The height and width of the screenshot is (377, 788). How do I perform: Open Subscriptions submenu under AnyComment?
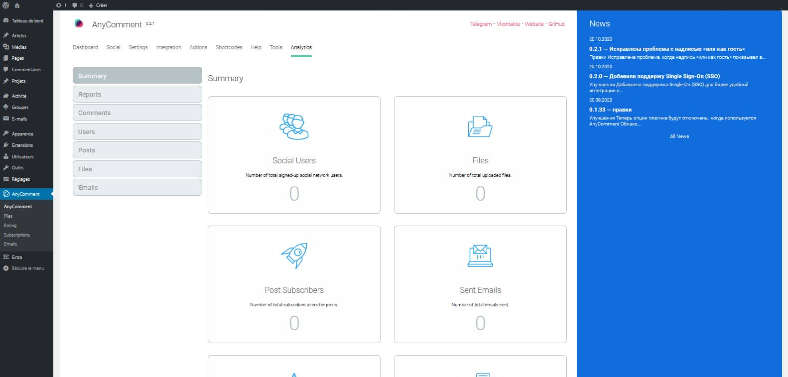[17, 235]
